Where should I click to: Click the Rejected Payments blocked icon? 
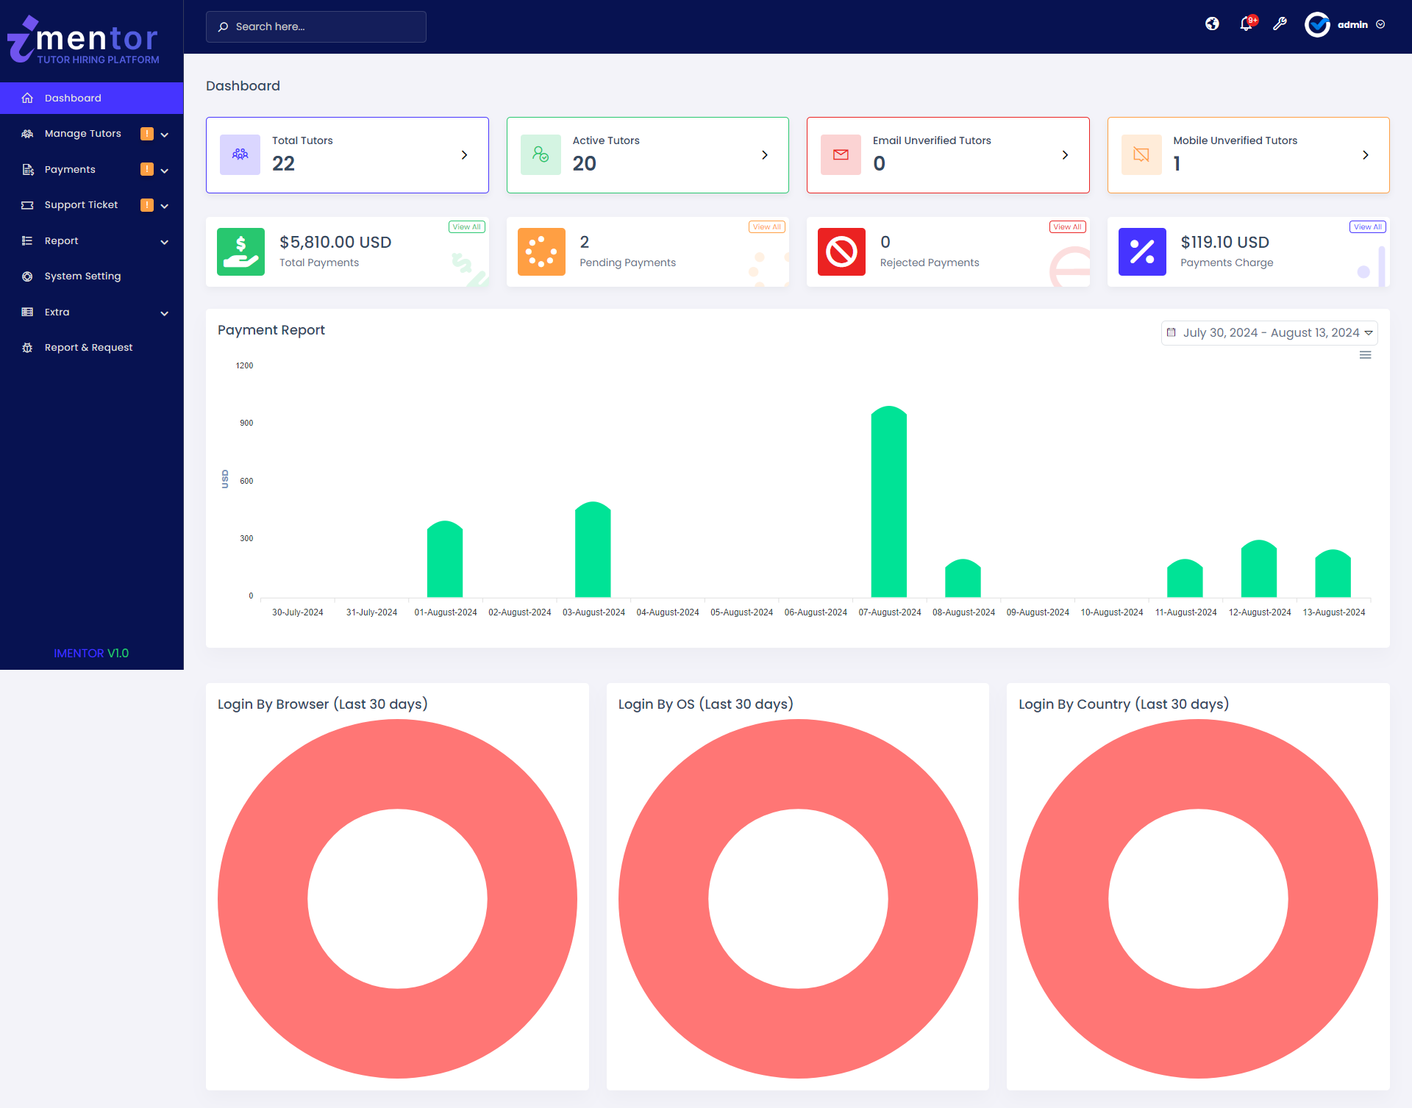click(841, 251)
